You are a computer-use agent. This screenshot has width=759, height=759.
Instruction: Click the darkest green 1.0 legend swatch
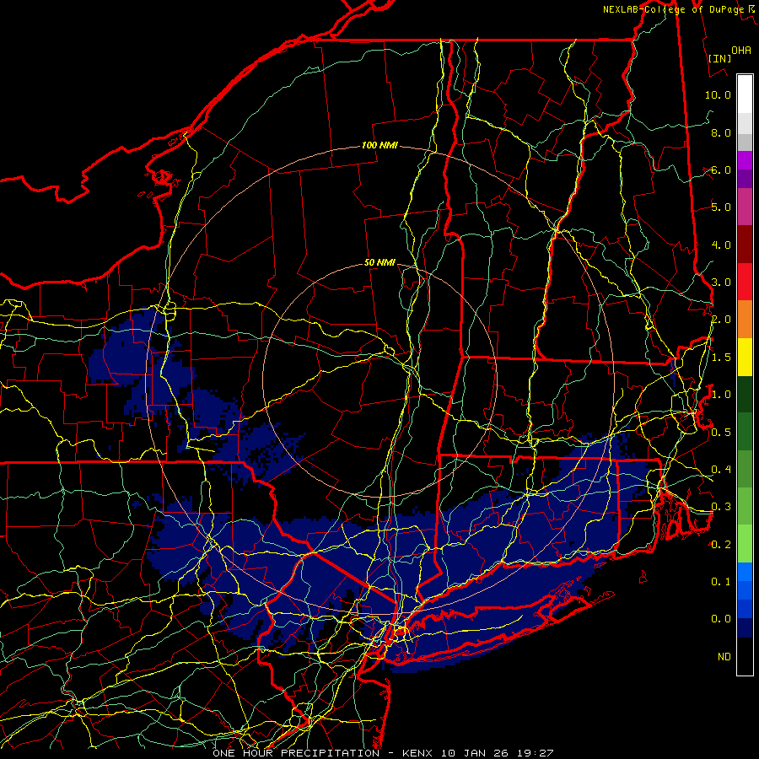(x=745, y=394)
